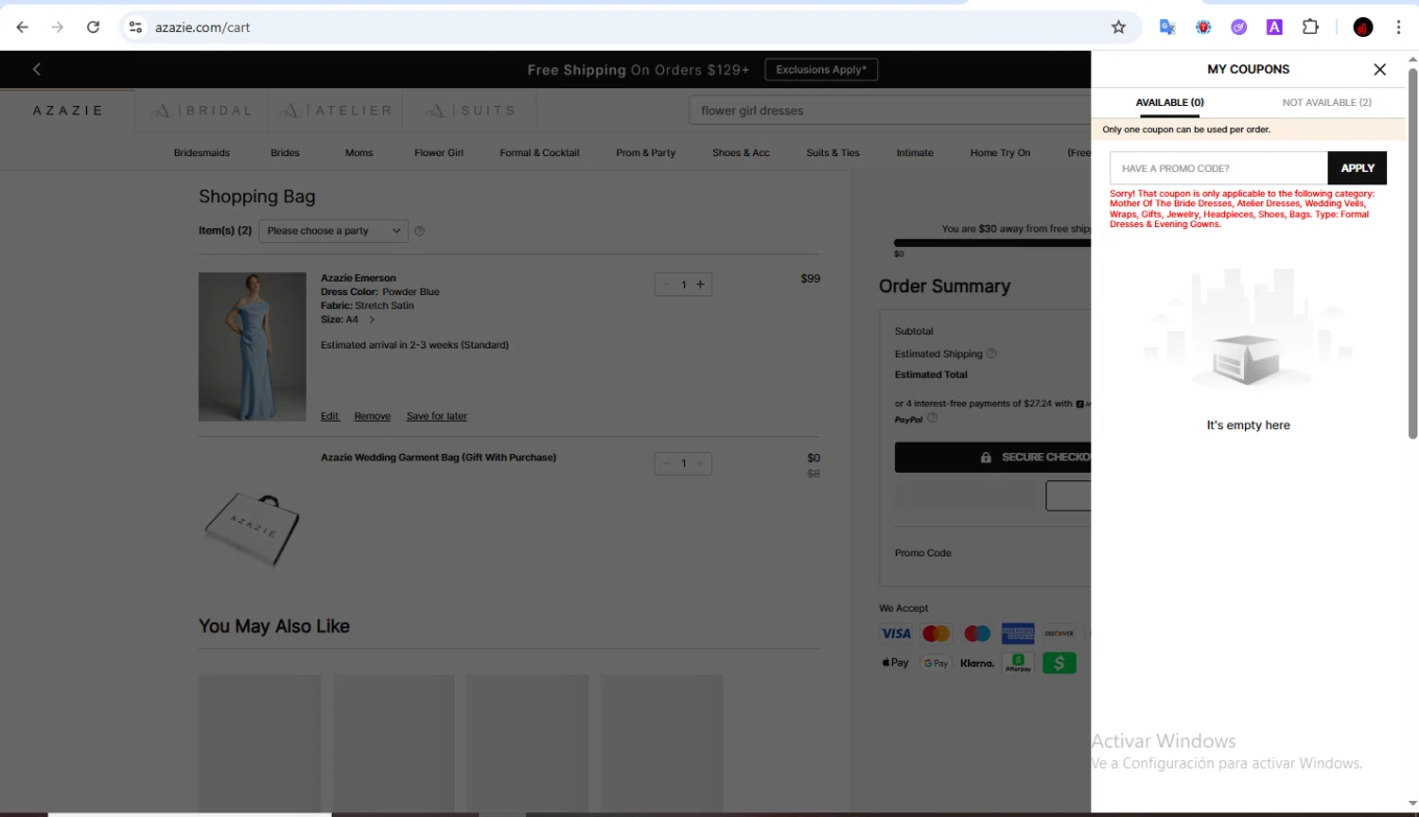Open the Intimate menu

pyautogui.click(x=915, y=153)
